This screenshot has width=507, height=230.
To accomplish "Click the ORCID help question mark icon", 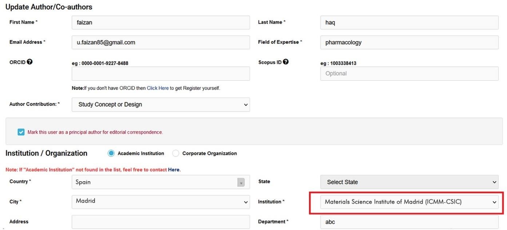I will click(30, 62).
